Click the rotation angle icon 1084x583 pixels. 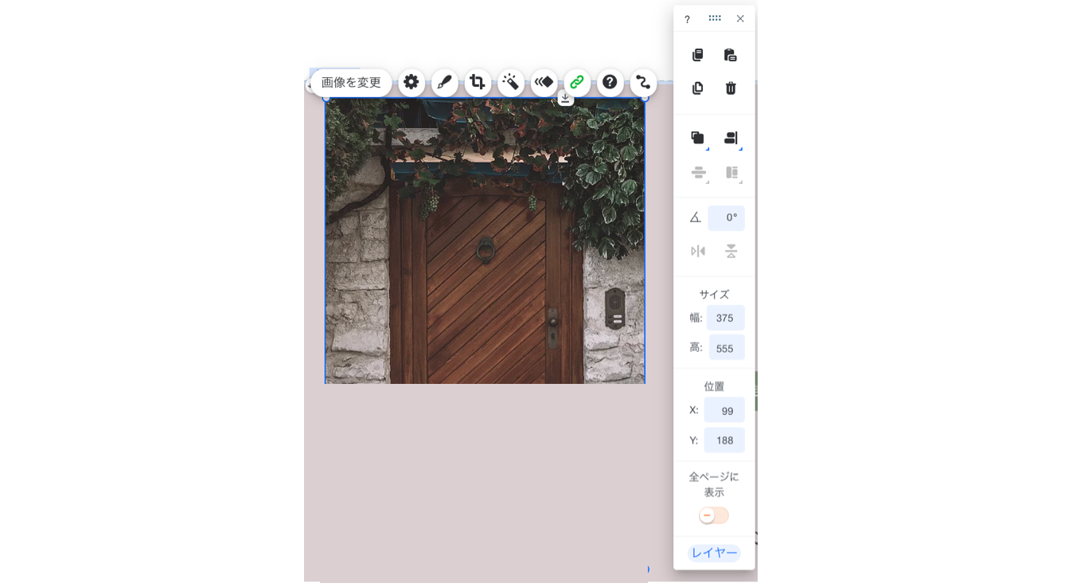point(696,217)
